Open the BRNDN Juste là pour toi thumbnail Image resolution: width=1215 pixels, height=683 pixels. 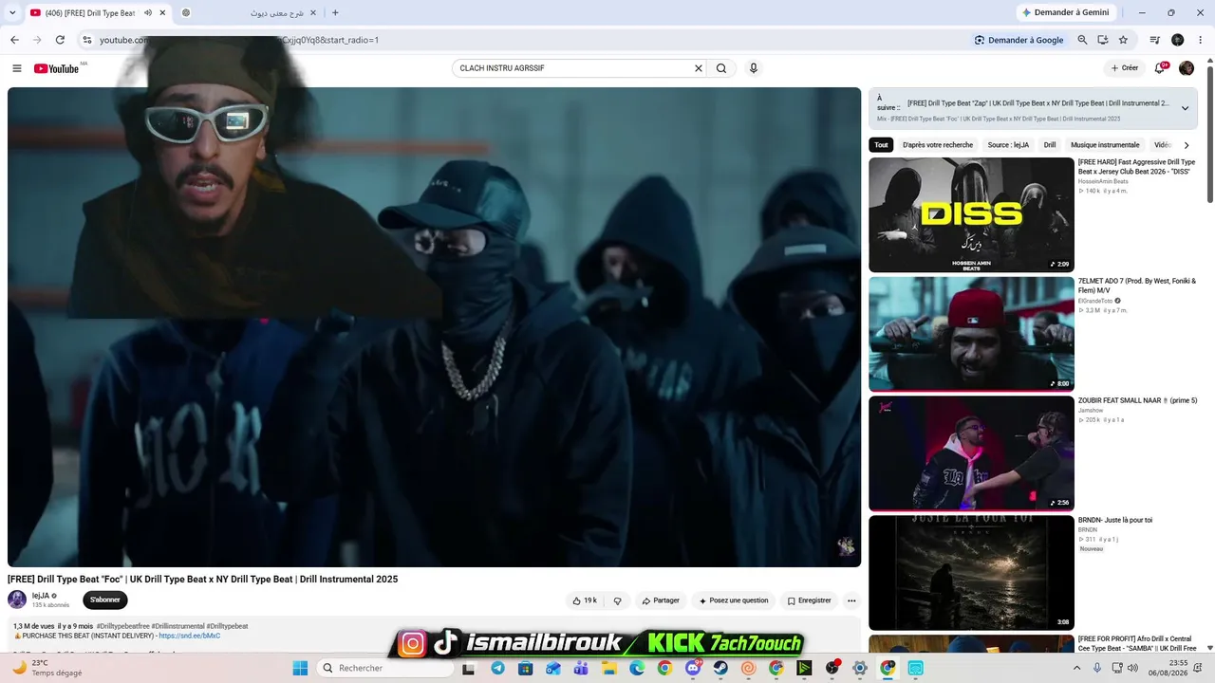click(x=971, y=573)
